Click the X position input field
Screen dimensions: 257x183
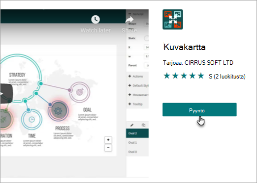146,47
